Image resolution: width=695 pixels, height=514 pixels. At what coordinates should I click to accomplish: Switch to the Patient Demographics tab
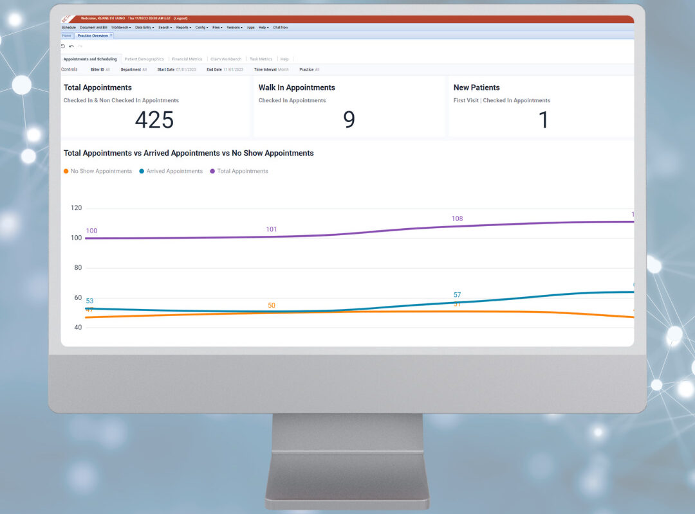(144, 59)
